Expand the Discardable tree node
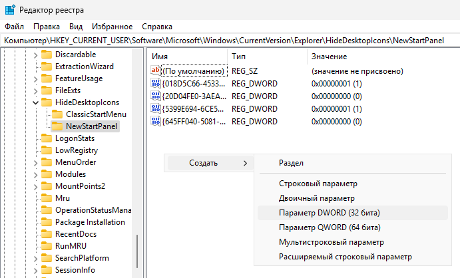 pos(35,55)
